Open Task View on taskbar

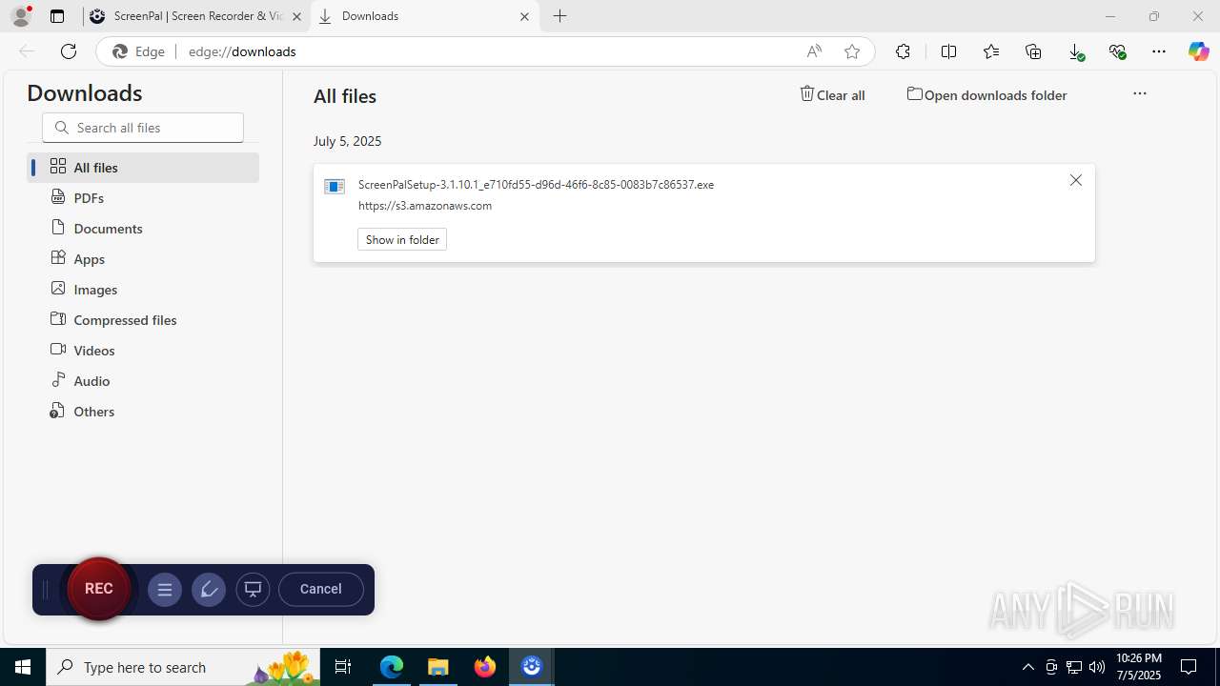pos(343,667)
